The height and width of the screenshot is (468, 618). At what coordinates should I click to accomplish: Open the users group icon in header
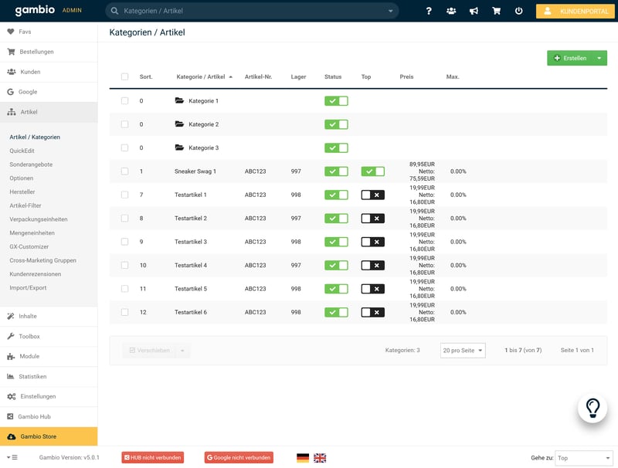pyautogui.click(x=451, y=12)
